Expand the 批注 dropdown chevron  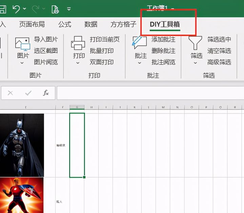(x=140, y=63)
